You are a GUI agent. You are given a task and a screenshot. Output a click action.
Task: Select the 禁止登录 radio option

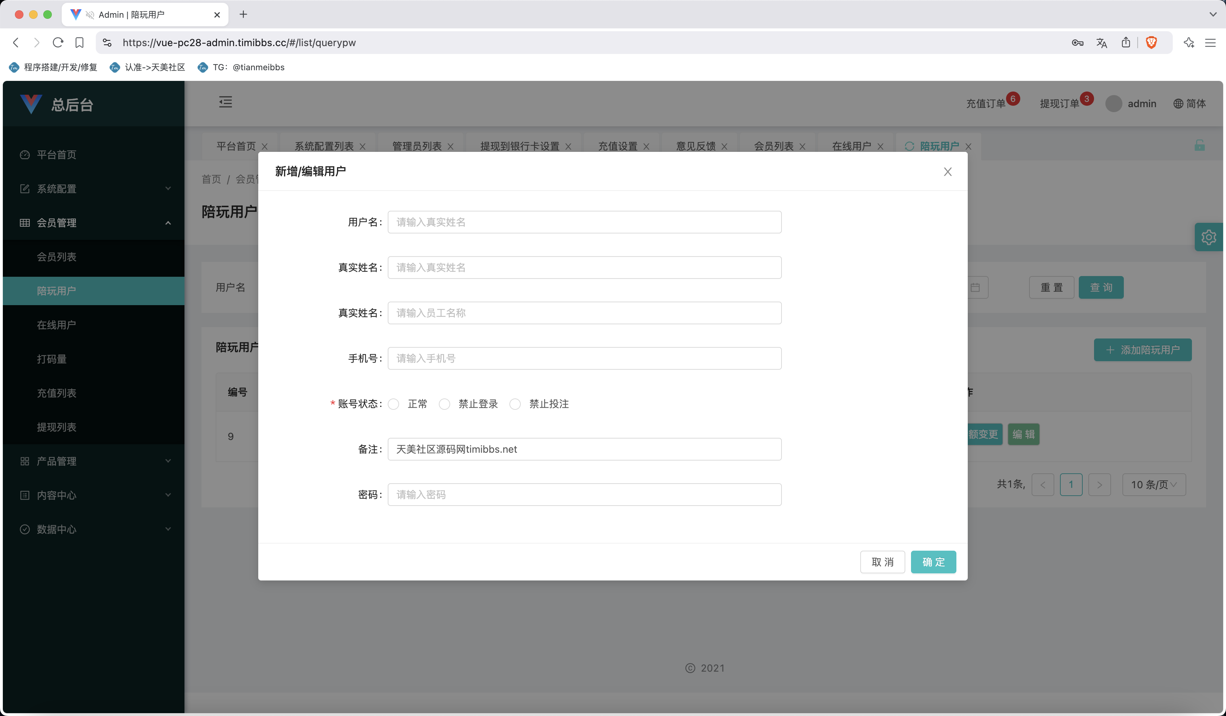tap(444, 404)
